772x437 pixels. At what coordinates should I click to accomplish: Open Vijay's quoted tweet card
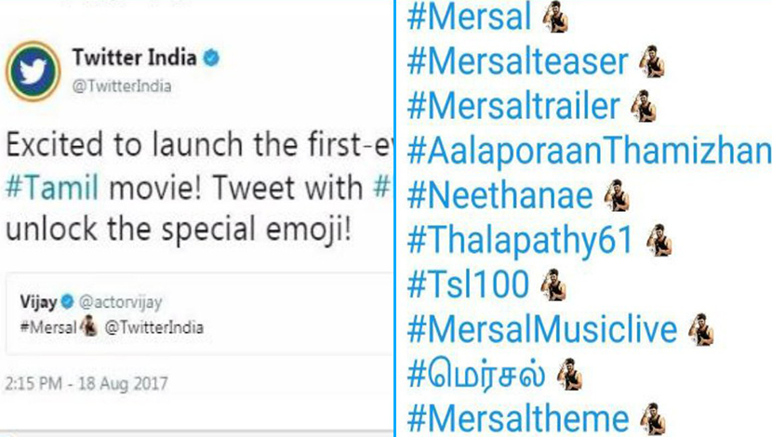199,313
